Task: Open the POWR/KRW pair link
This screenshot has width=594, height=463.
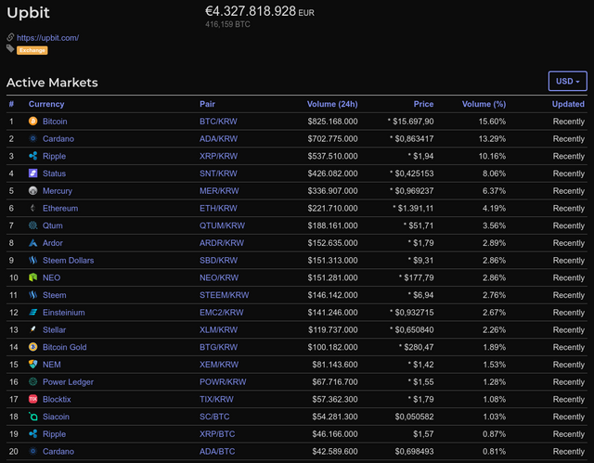Action: coord(223,382)
